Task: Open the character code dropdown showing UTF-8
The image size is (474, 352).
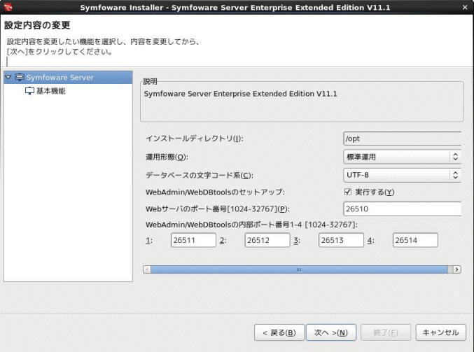Action: 402,175
